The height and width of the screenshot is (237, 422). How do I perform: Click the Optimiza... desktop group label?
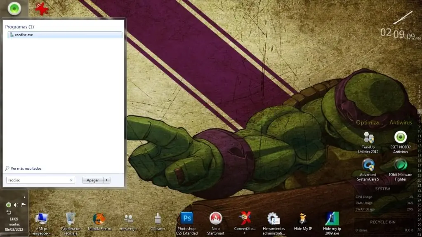369,123
